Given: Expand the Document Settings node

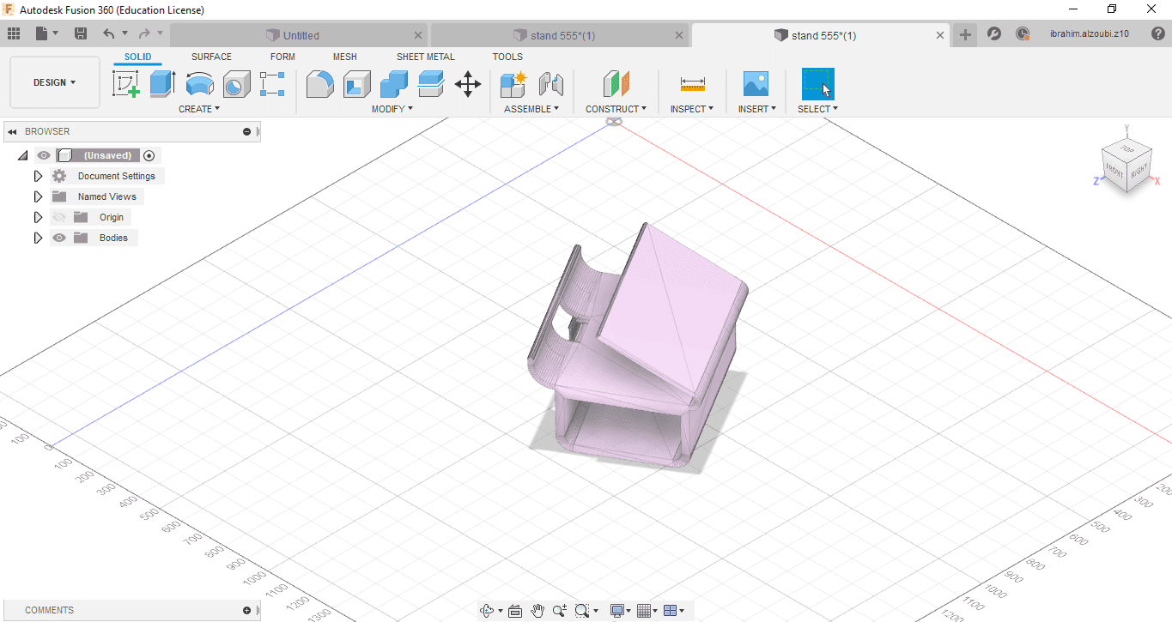Looking at the screenshot, I should (38, 176).
